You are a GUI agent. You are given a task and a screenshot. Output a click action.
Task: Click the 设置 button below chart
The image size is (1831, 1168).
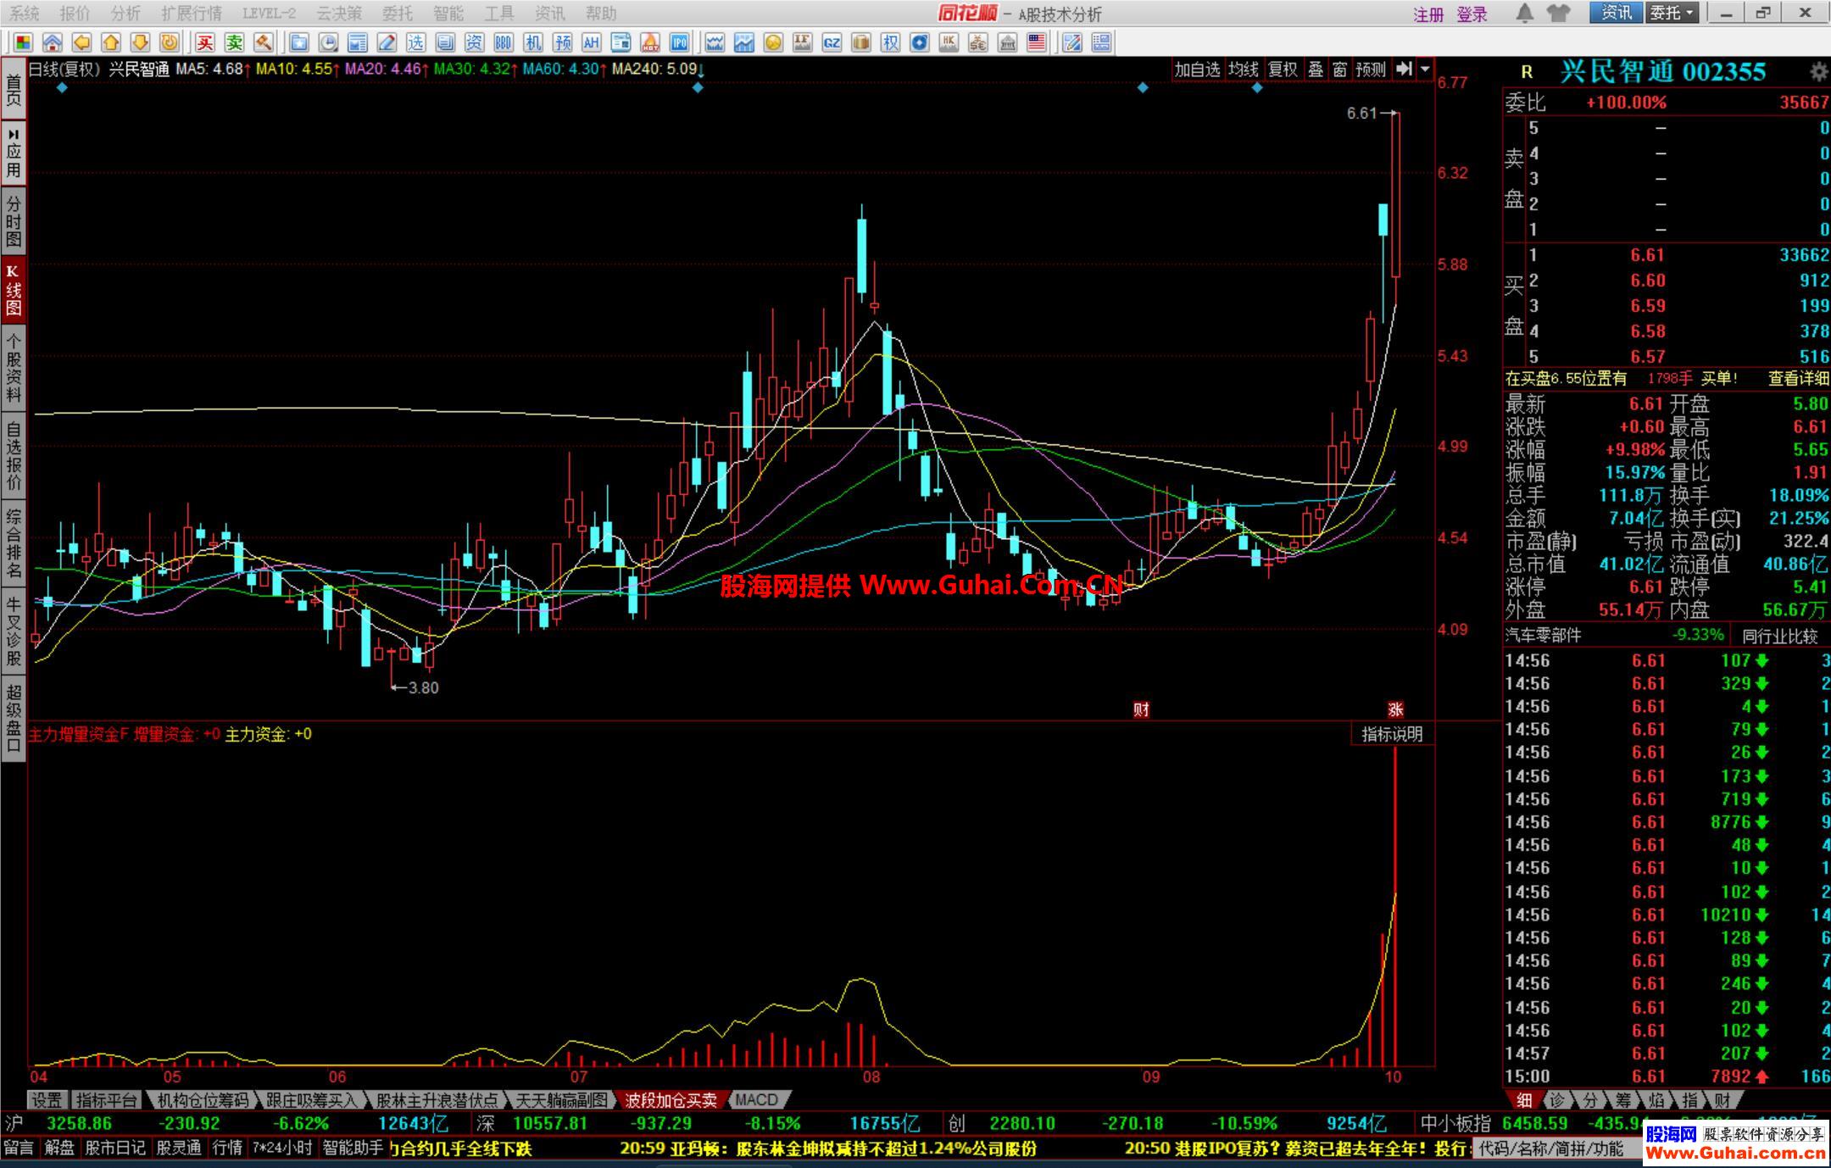(47, 1100)
